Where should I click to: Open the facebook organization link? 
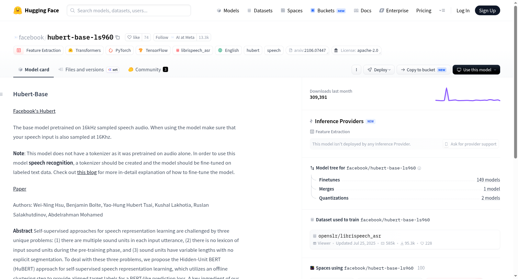[31, 38]
